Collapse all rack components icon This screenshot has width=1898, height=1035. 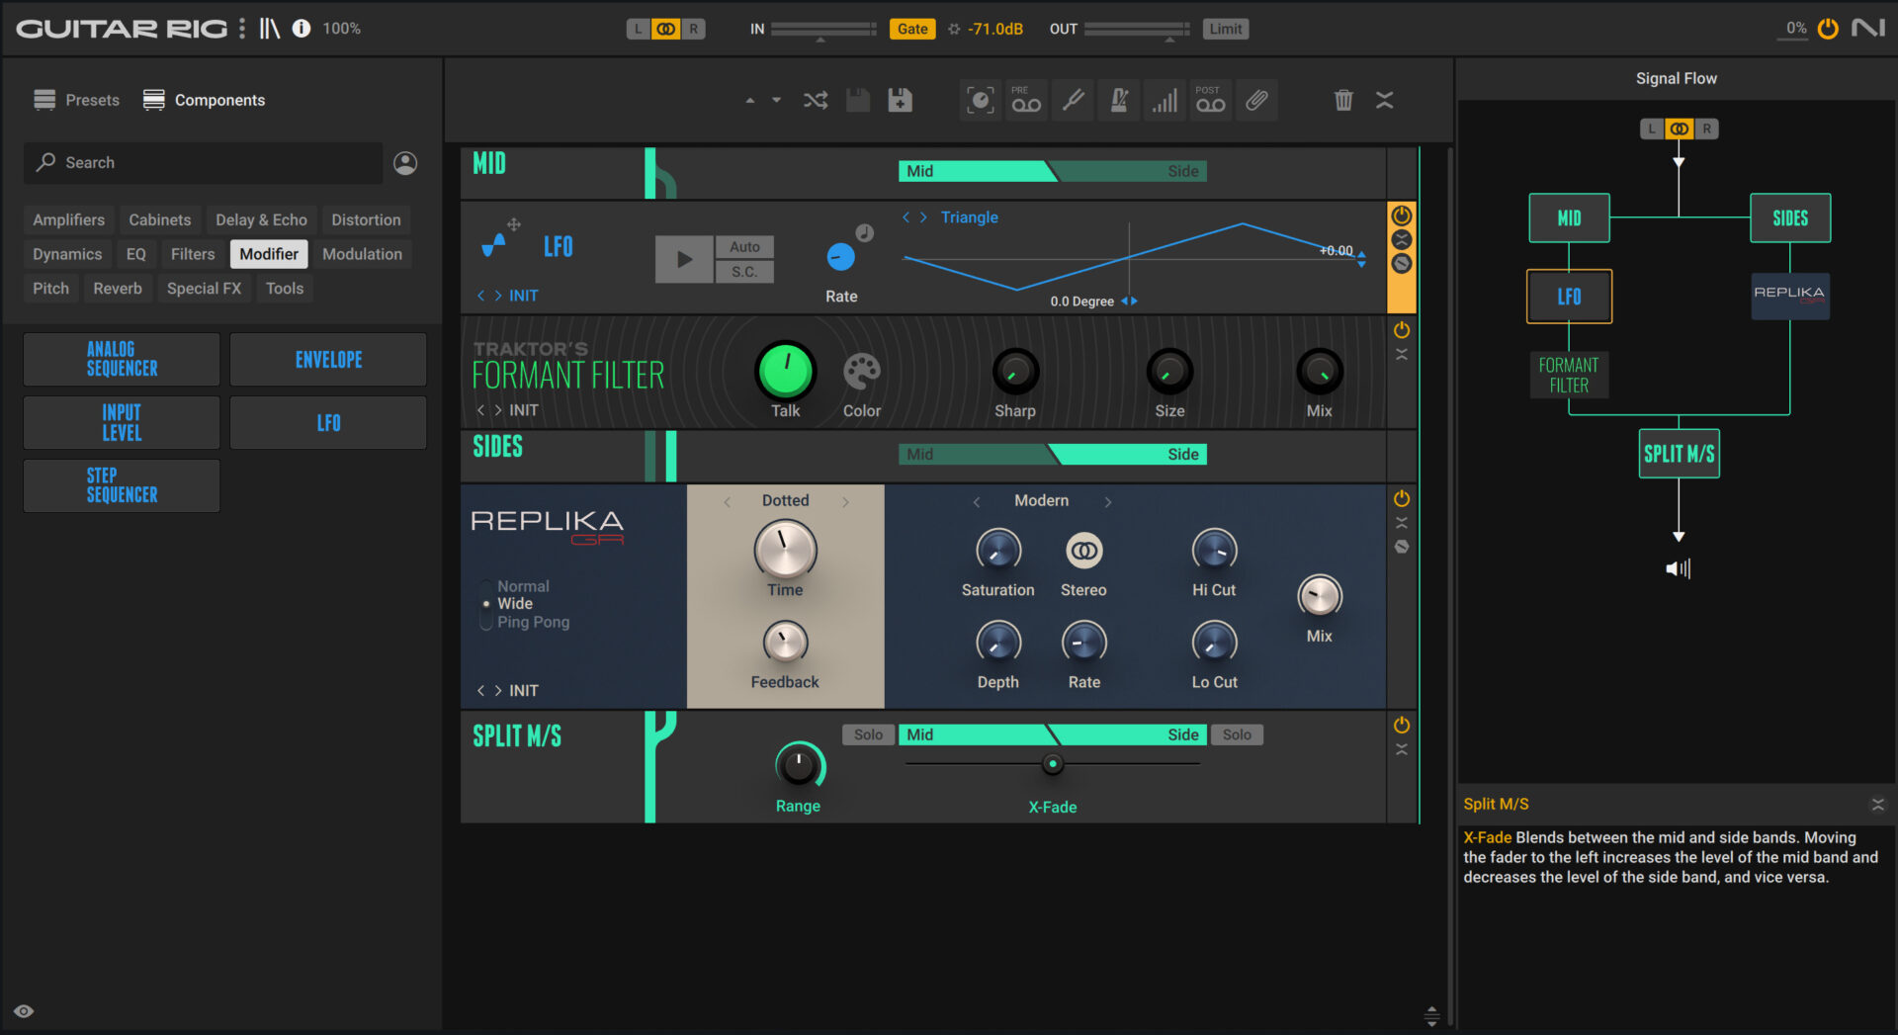(x=1385, y=100)
